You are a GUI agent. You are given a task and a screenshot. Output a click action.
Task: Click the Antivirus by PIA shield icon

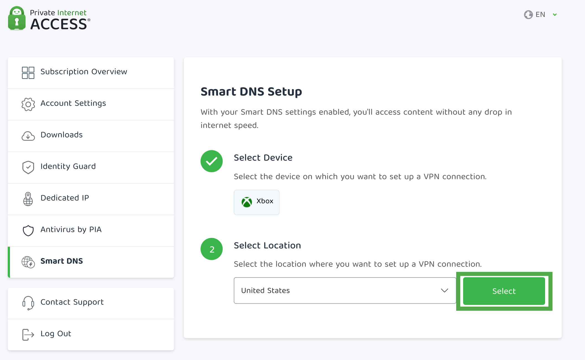(x=28, y=230)
